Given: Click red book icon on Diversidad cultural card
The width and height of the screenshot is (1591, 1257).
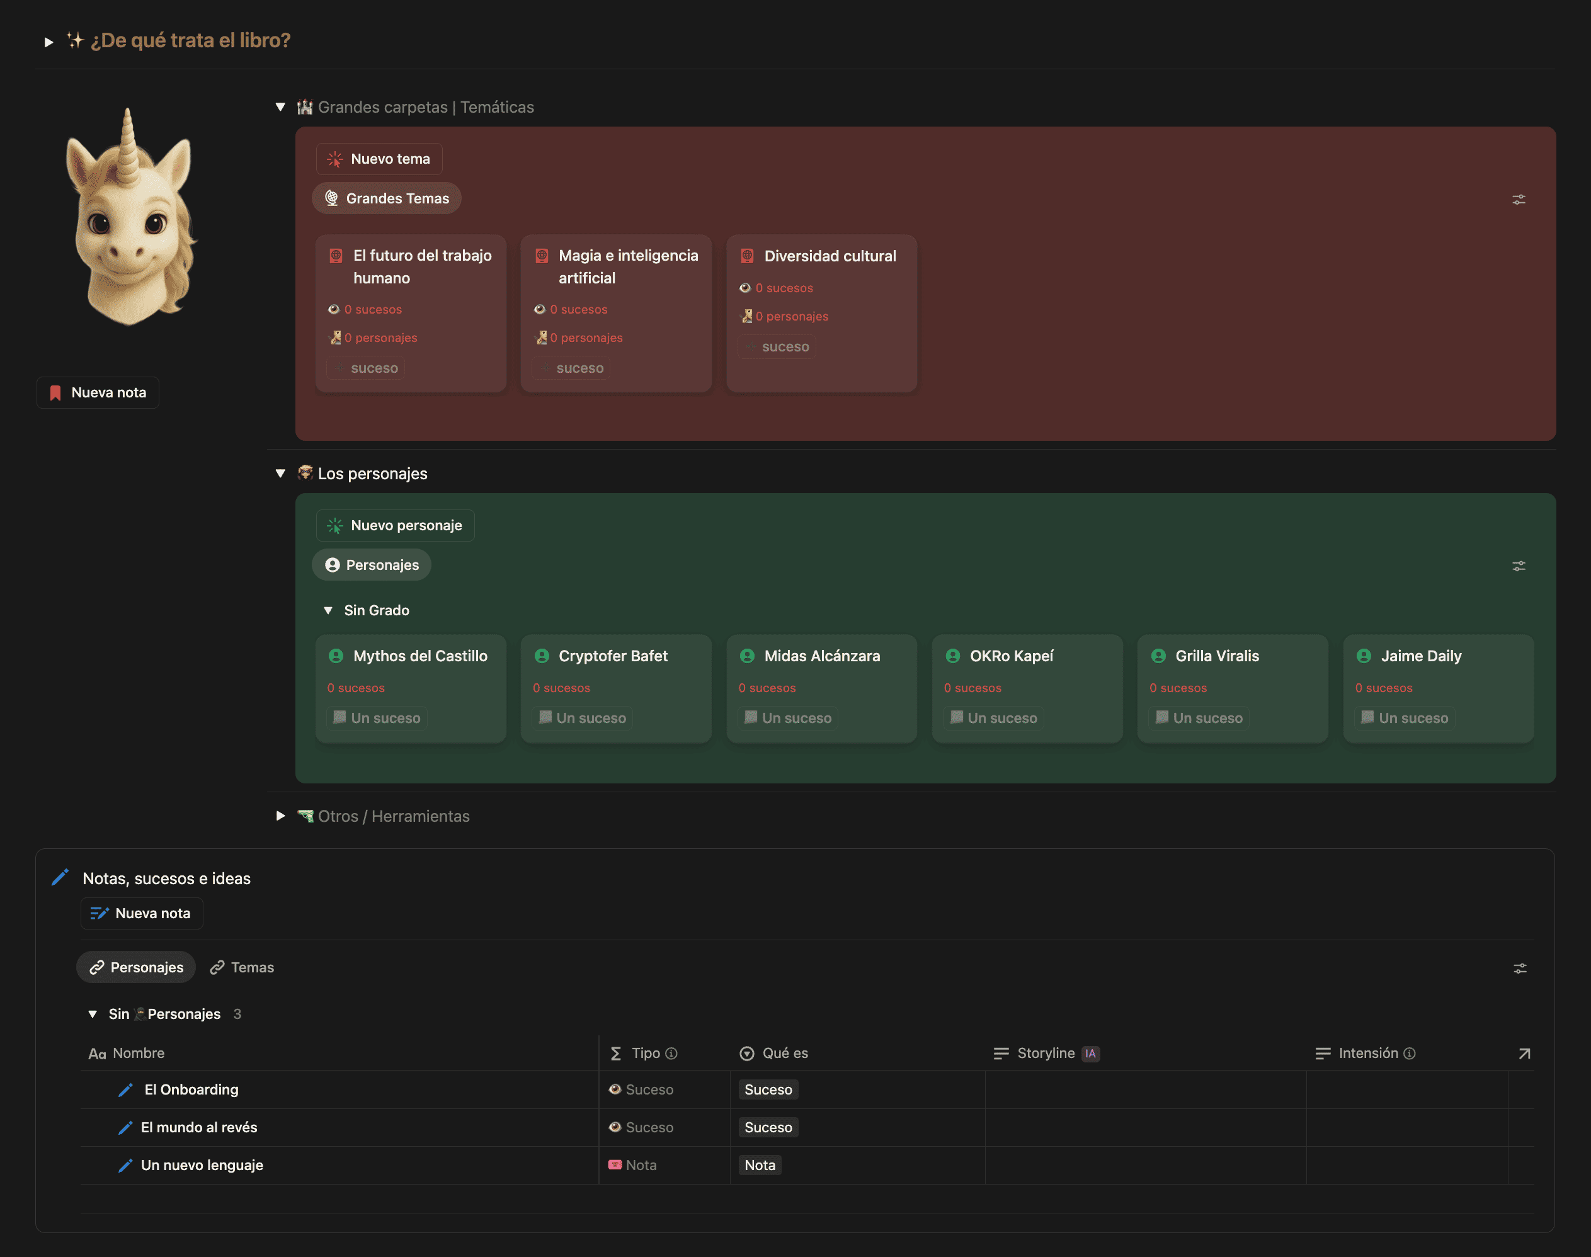Looking at the screenshot, I should [747, 256].
